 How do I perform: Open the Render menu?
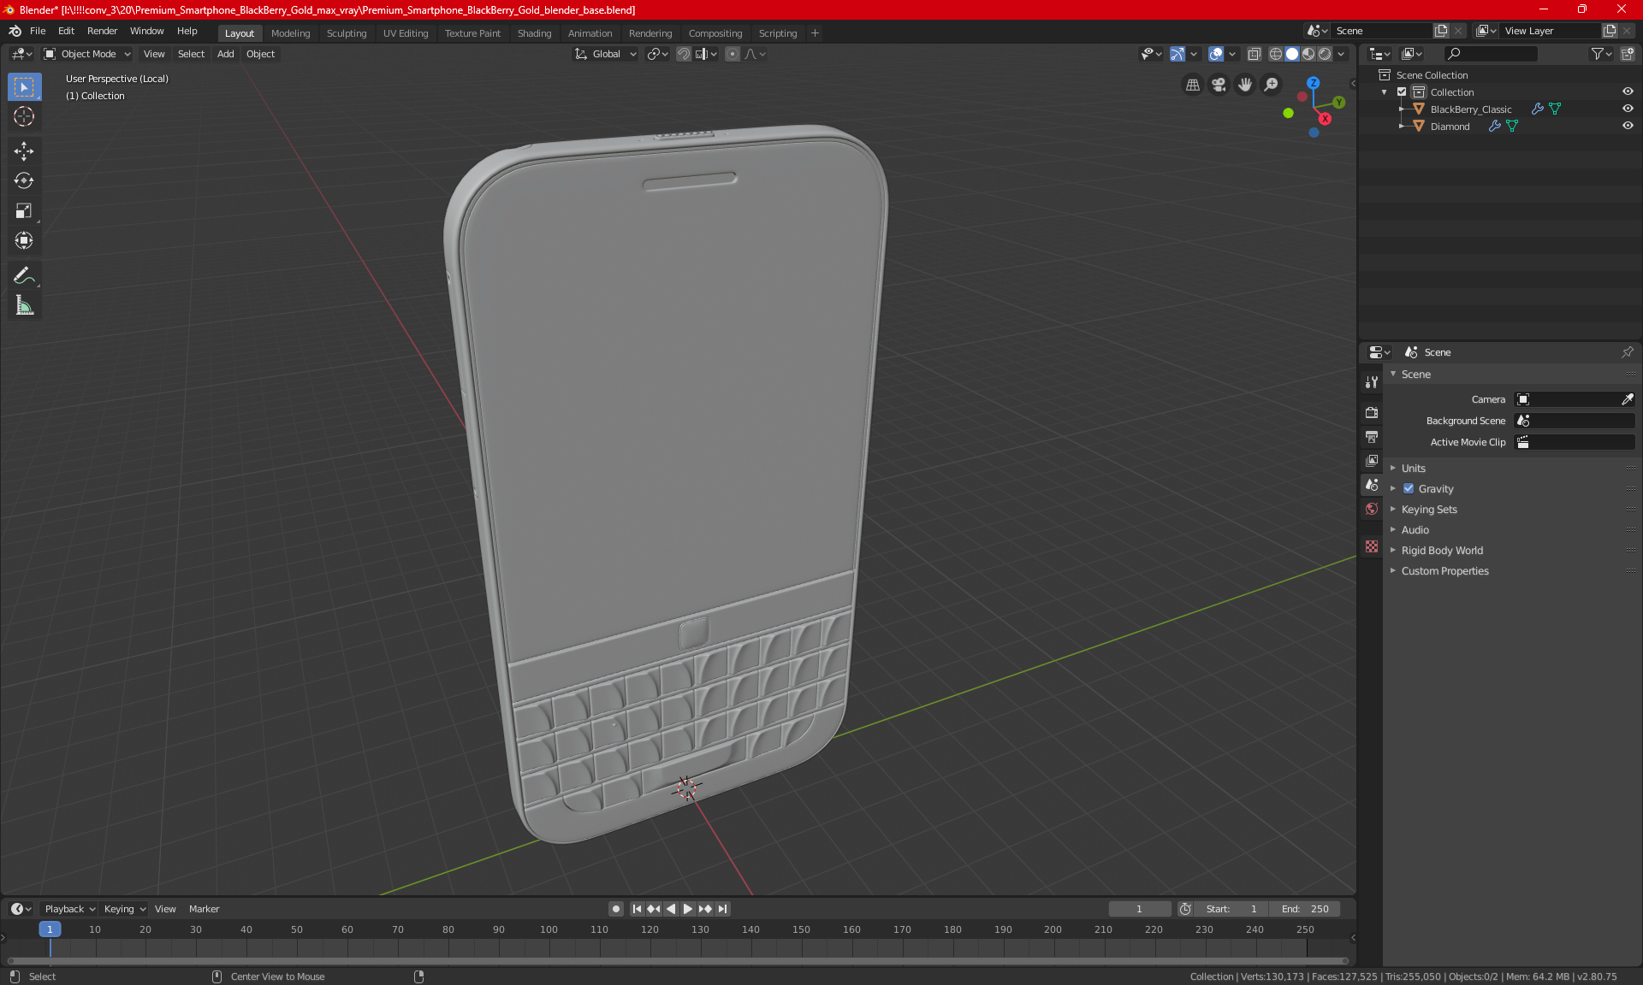click(102, 31)
